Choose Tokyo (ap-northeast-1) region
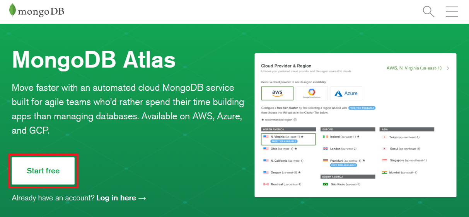This screenshot has width=469, height=217. tap(401, 137)
